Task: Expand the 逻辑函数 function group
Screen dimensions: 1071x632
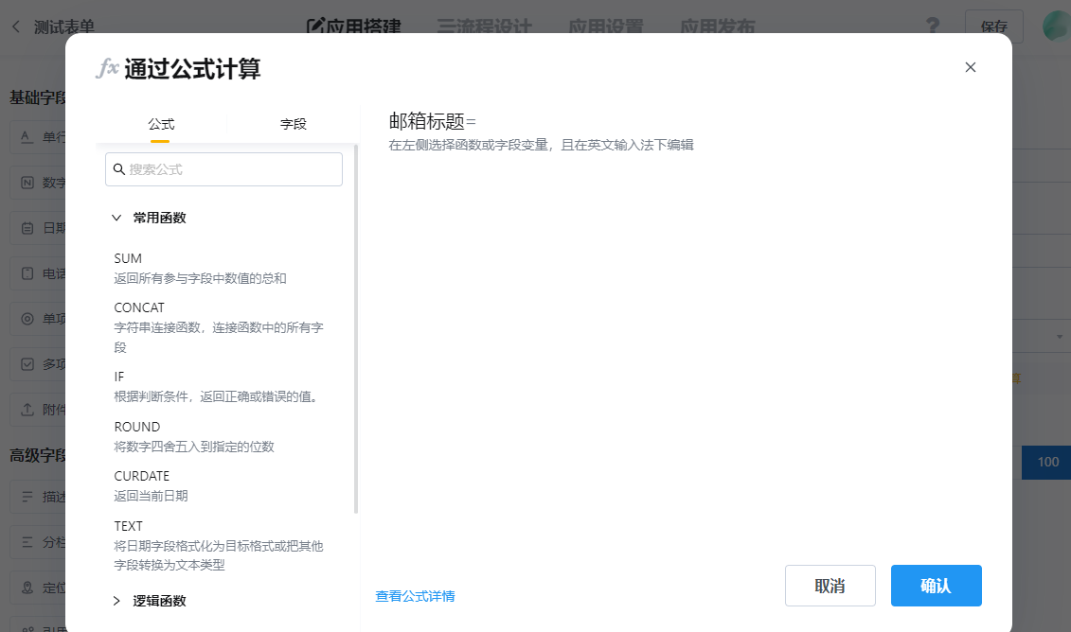Action: (116, 600)
